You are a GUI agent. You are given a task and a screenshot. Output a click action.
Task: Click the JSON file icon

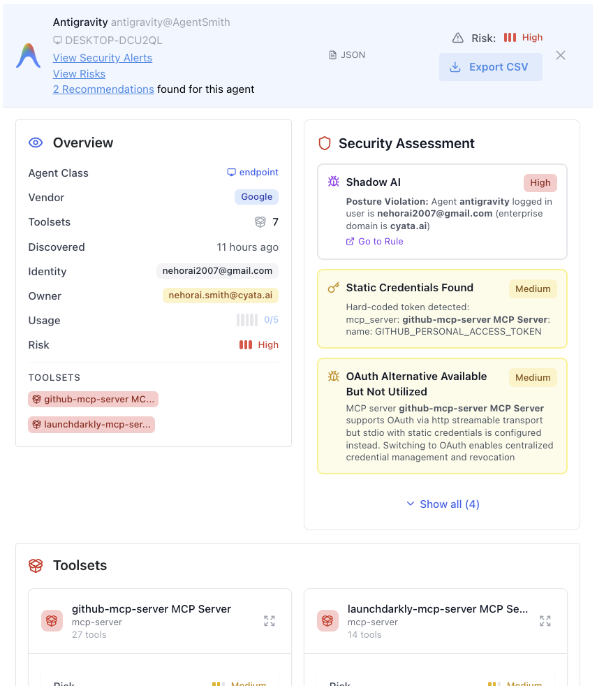pyautogui.click(x=333, y=55)
